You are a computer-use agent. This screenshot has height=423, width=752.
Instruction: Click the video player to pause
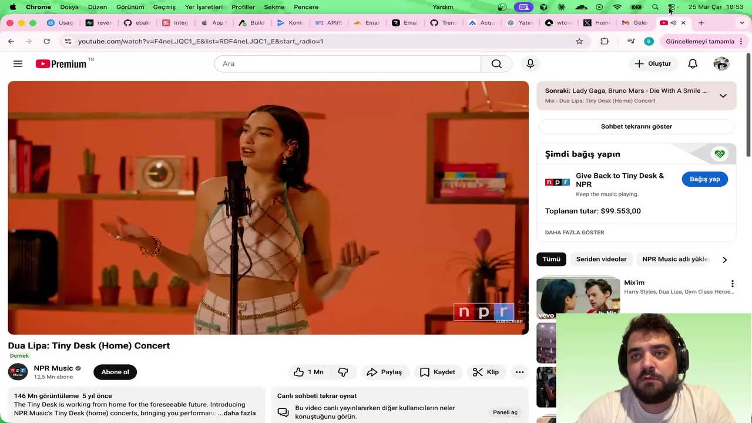click(268, 208)
